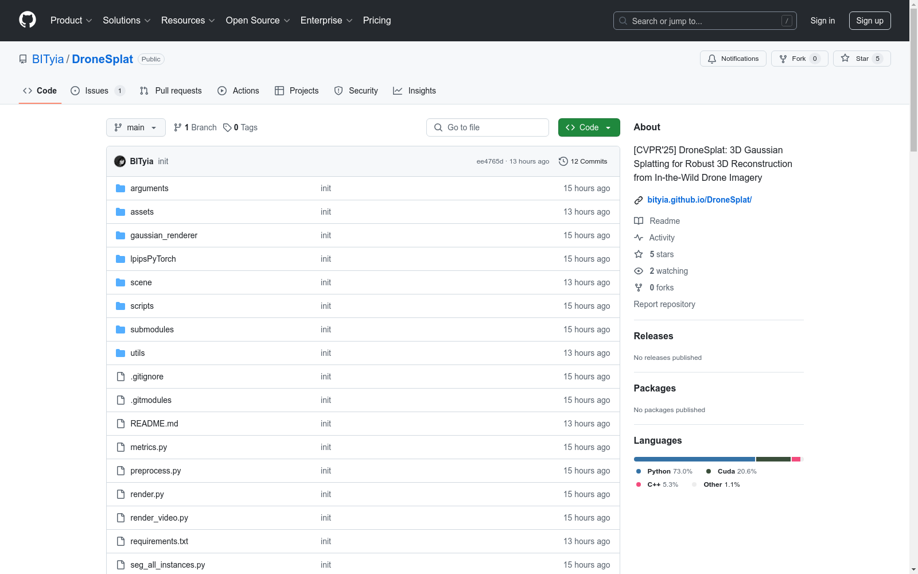Expand the Product menu
Screen dimensions: 918x574
[x=71, y=20]
